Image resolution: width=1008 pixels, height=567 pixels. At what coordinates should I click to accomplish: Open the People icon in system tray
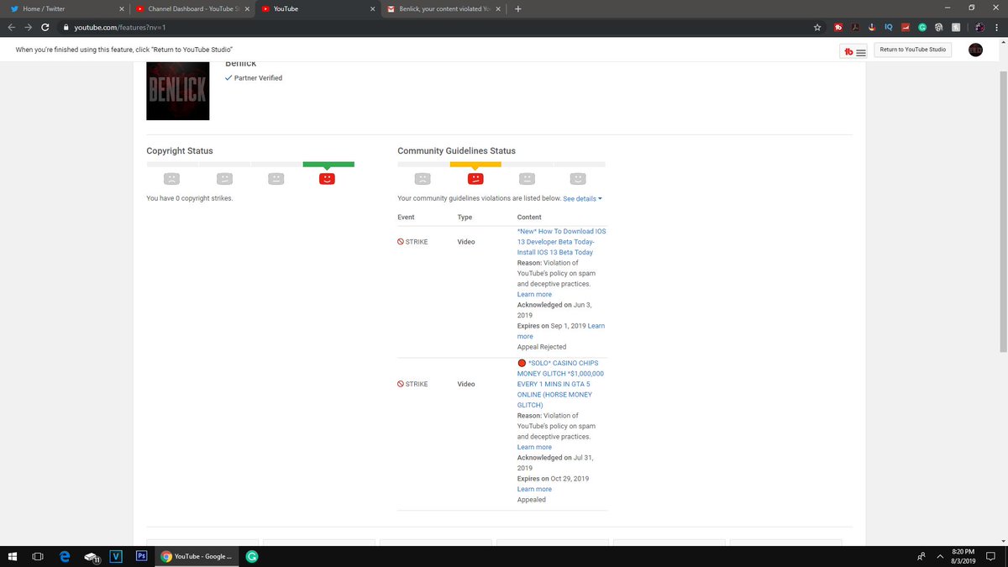coord(921,556)
